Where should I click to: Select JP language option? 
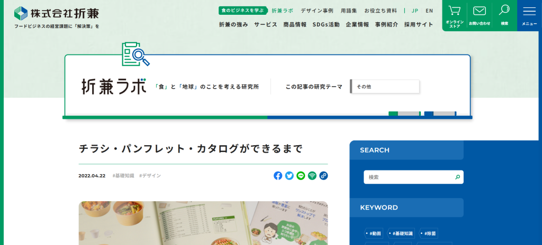[x=415, y=11]
